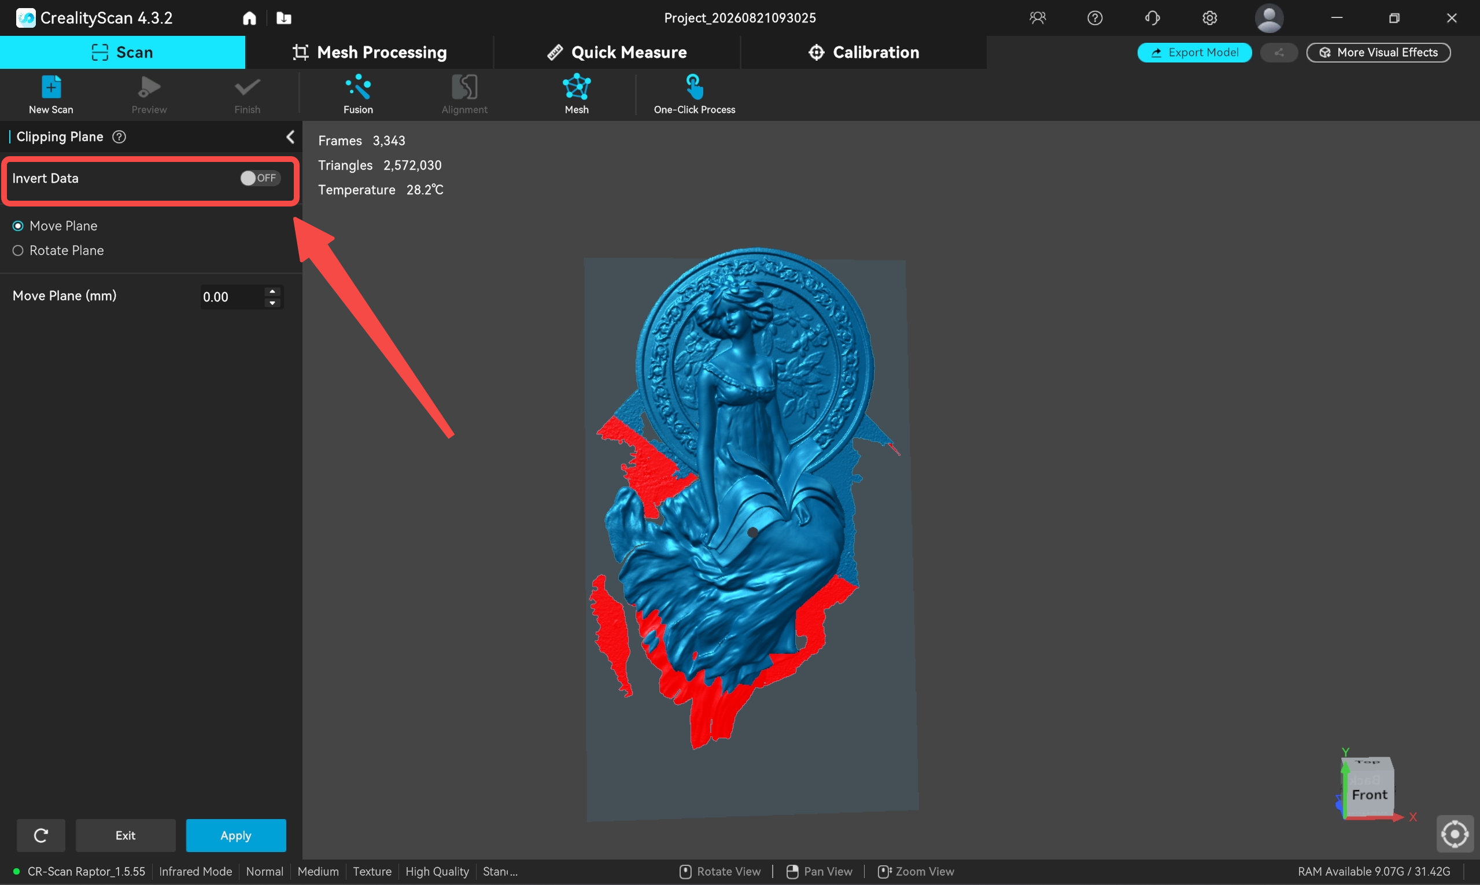The width and height of the screenshot is (1480, 885).
Task: Select the Mesh tool
Action: pos(577,94)
